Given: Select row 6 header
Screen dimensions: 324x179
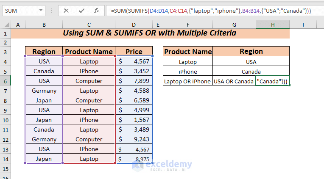Looking at the screenshot, I should [6, 81].
